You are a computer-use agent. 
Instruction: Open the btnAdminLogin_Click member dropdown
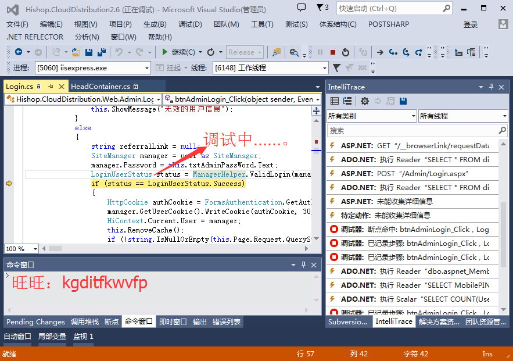click(317, 99)
